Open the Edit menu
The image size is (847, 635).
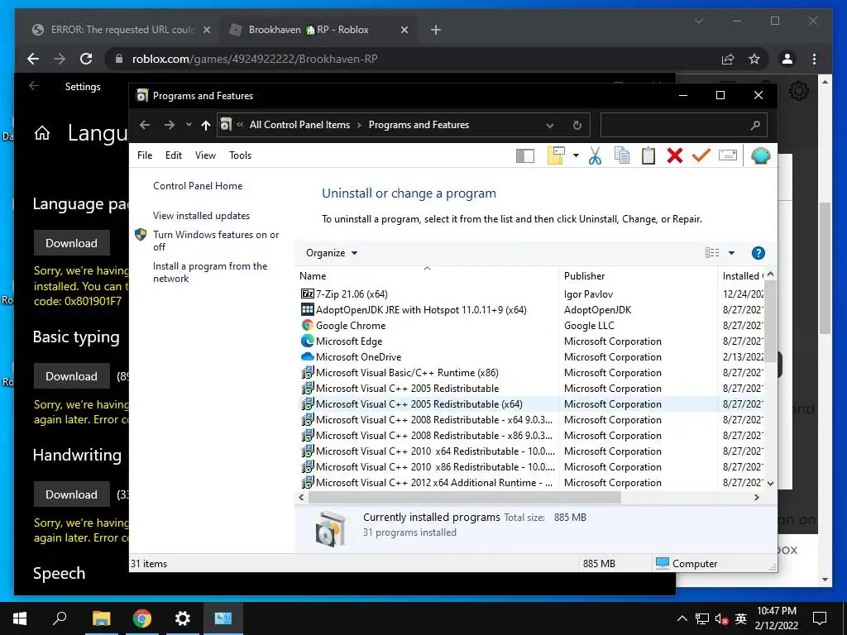point(174,155)
